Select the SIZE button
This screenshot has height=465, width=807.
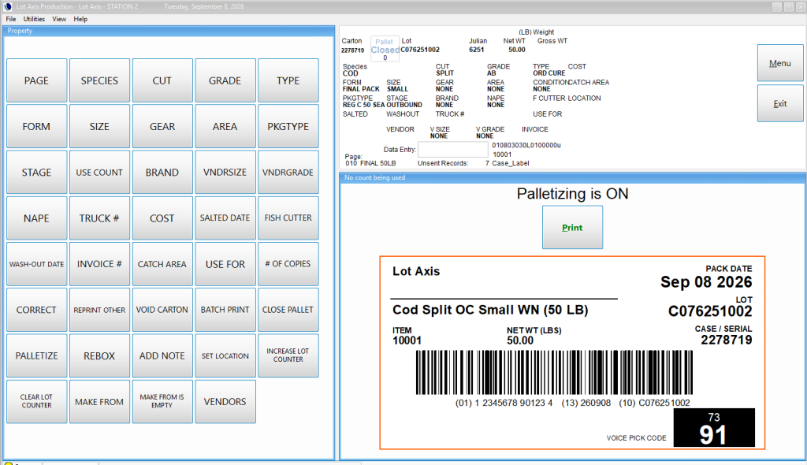99,126
